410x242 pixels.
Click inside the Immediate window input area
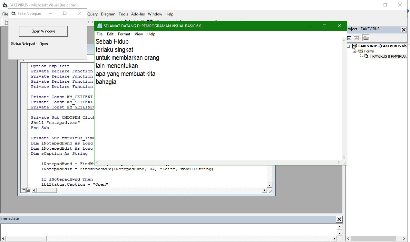tap(168, 230)
